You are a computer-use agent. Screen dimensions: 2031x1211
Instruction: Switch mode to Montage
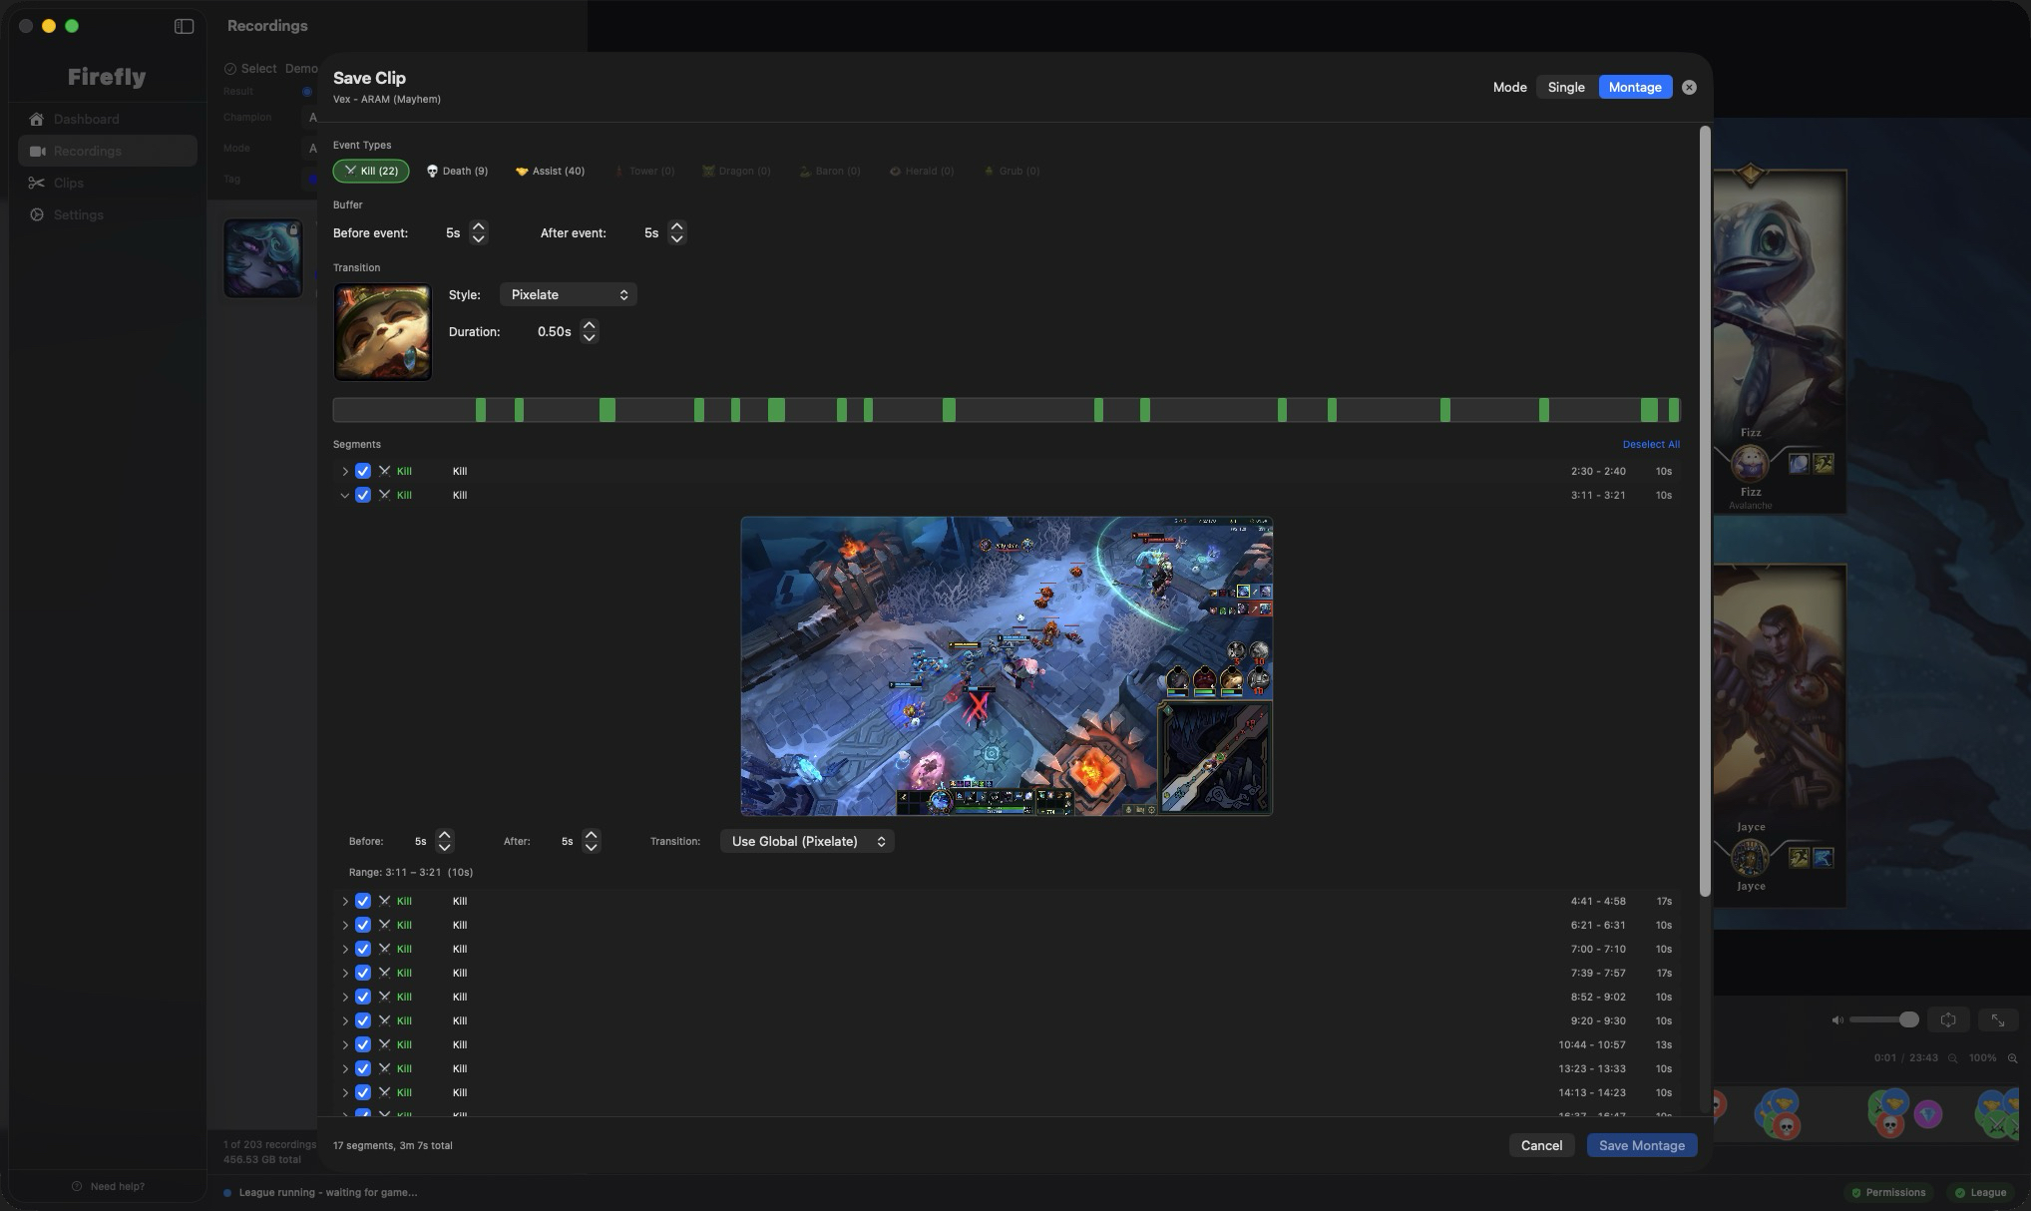coord(1635,87)
